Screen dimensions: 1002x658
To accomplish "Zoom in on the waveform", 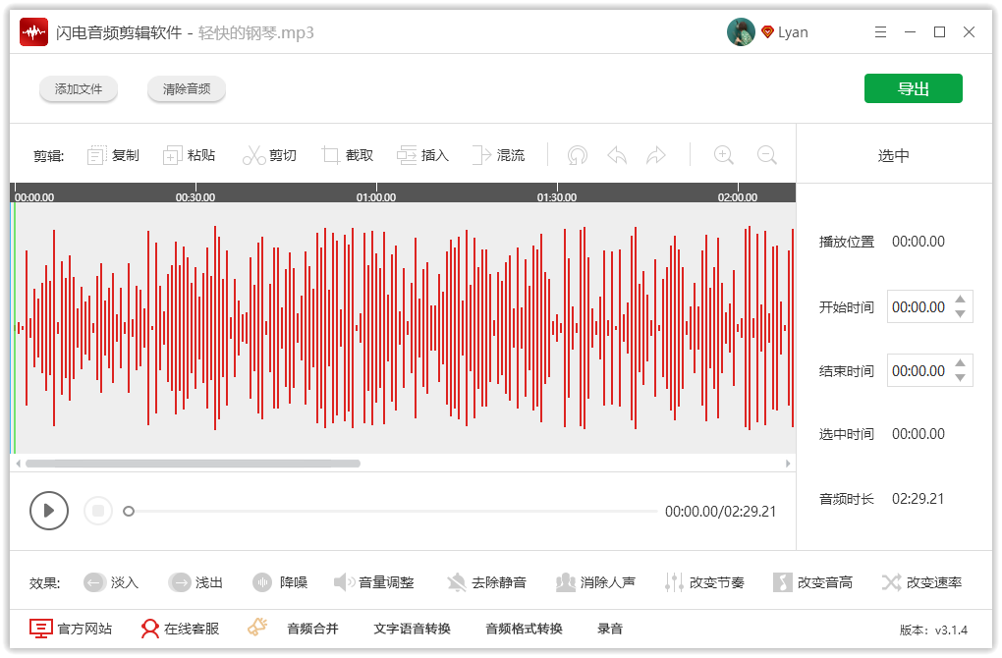I will click(724, 155).
